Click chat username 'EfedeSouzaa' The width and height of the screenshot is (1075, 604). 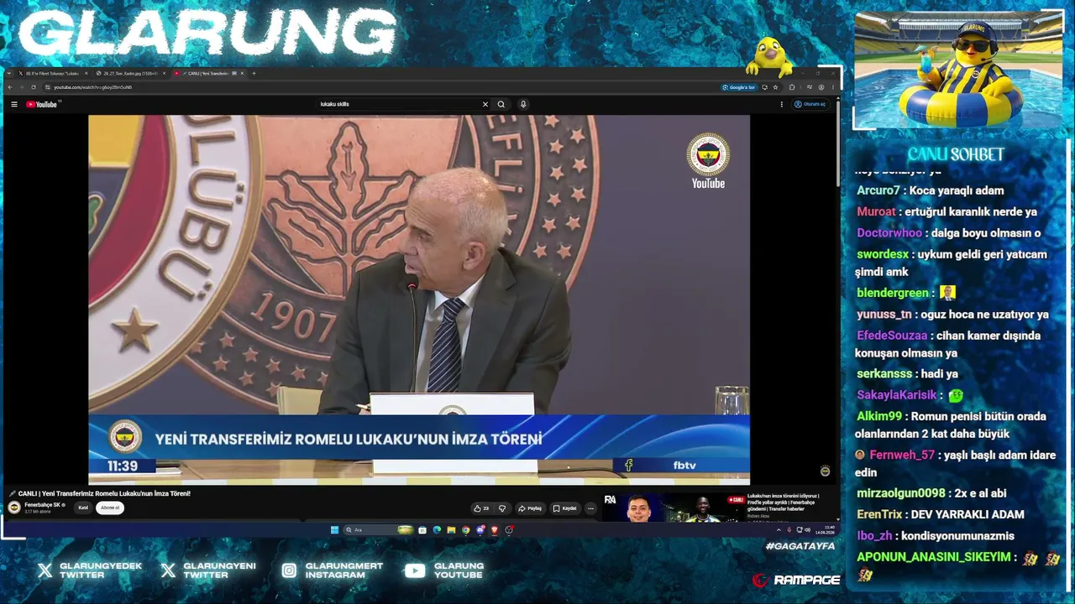(892, 336)
